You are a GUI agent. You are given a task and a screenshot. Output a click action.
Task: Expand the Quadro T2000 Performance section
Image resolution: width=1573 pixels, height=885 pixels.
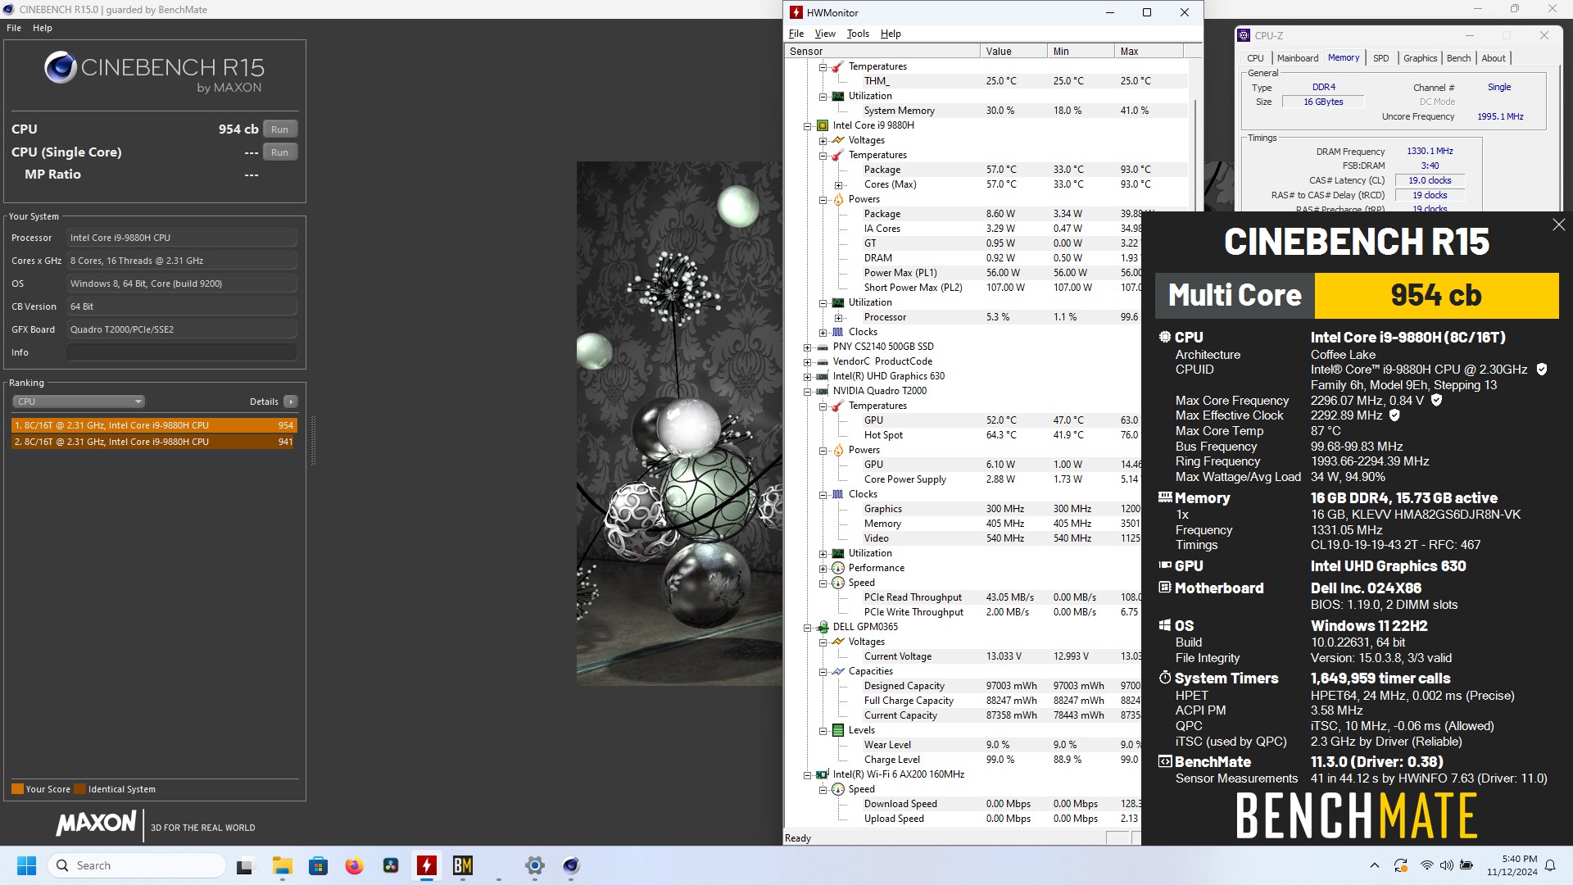(823, 569)
